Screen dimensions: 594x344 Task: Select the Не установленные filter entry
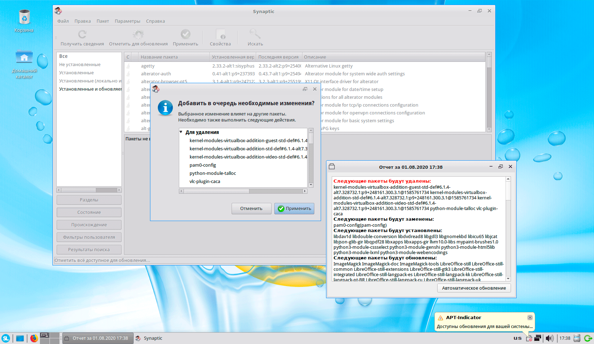click(80, 65)
